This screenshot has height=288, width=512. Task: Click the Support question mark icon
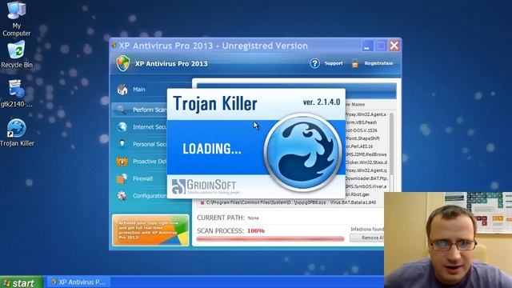coord(314,63)
